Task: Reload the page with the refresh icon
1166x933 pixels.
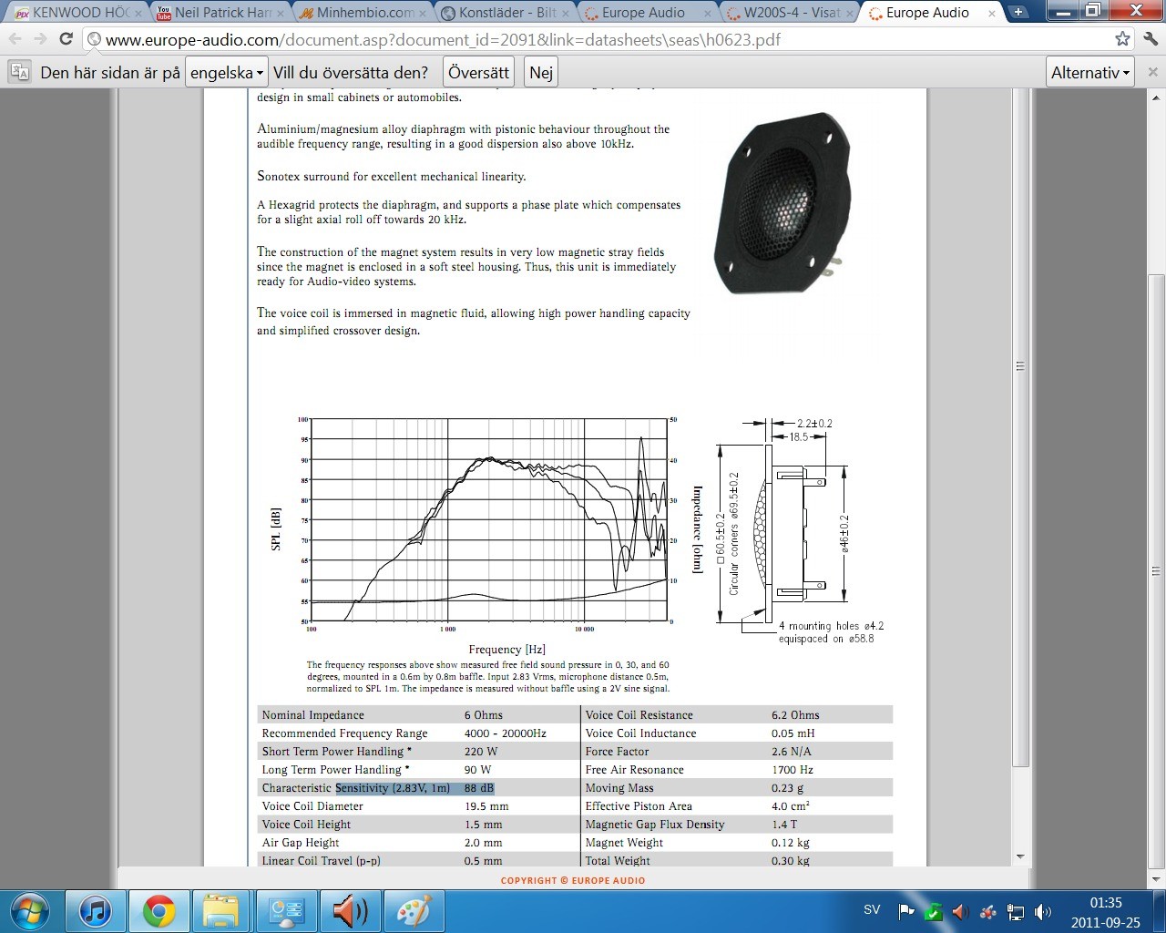Action: [66, 39]
